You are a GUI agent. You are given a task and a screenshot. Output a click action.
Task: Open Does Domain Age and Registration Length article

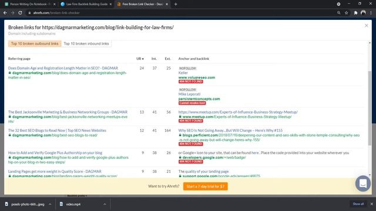click(63, 68)
